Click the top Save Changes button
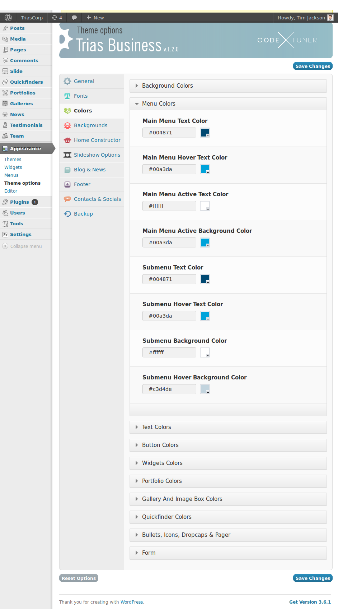This screenshot has width=338, height=609. (x=313, y=66)
